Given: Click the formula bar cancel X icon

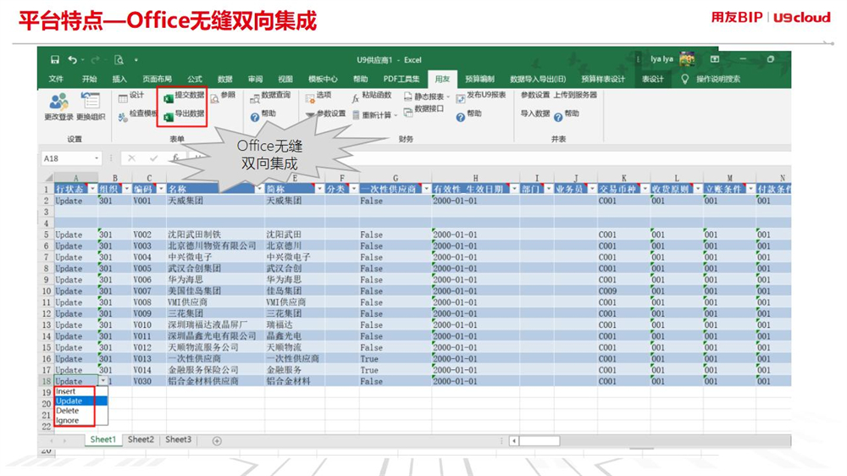Looking at the screenshot, I should (x=131, y=158).
